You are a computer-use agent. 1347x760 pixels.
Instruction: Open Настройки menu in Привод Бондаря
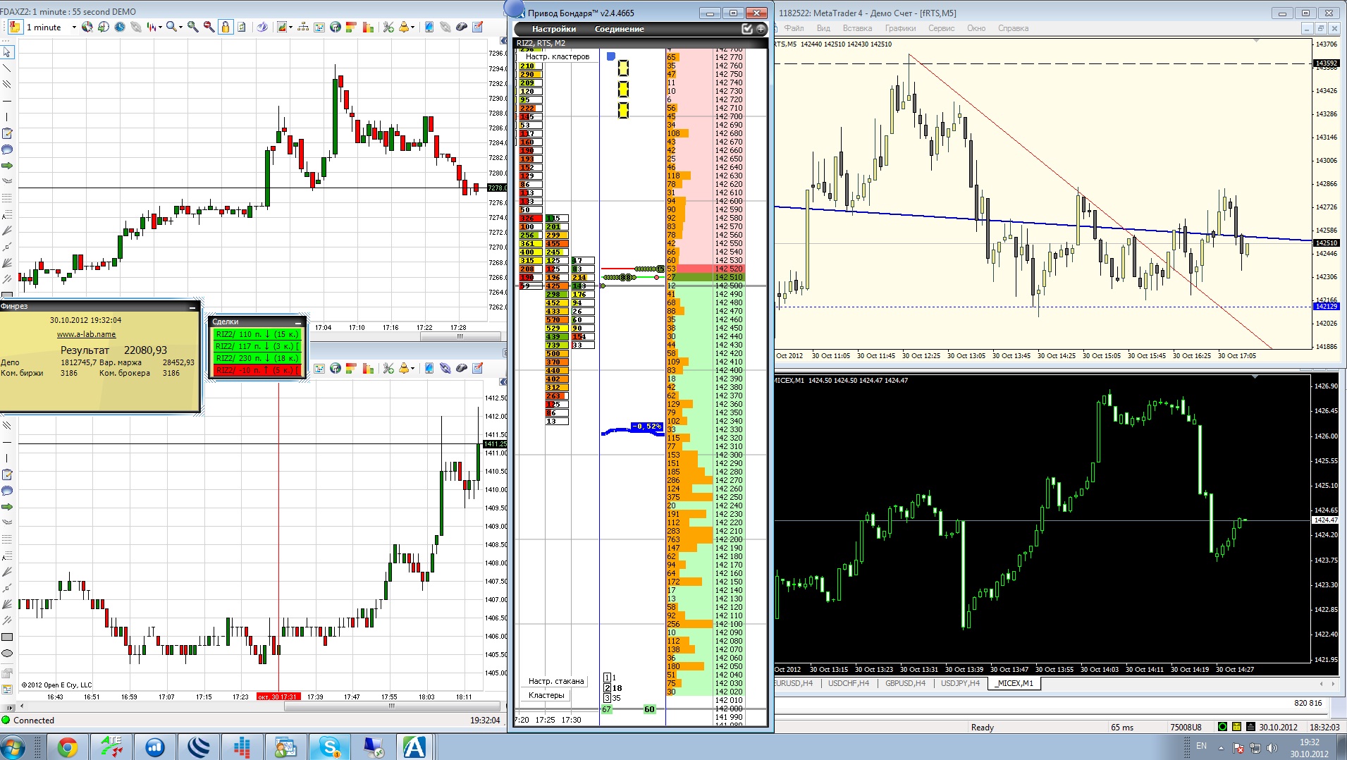pos(554,29)
